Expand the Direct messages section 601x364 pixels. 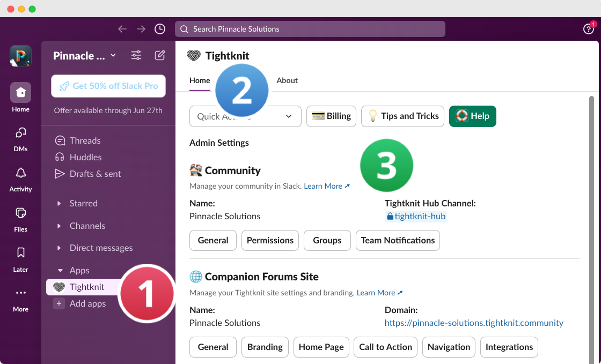[59, 248]
